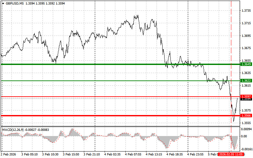Select the 1.3566 red level price tag

[246, 116]
